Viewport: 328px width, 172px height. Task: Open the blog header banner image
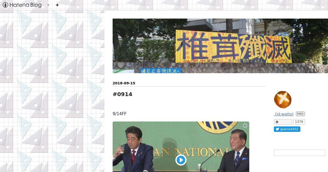[x=220, y=46]
